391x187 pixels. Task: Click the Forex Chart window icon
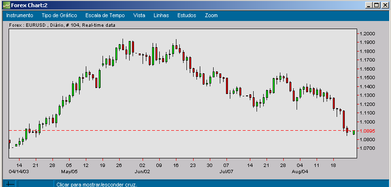(x=6, y=5)
